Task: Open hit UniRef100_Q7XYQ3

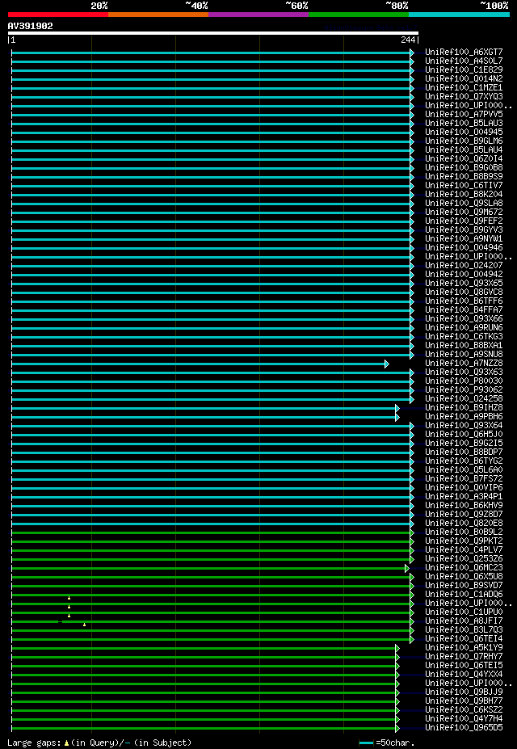Action: click(x=464, y=96)
